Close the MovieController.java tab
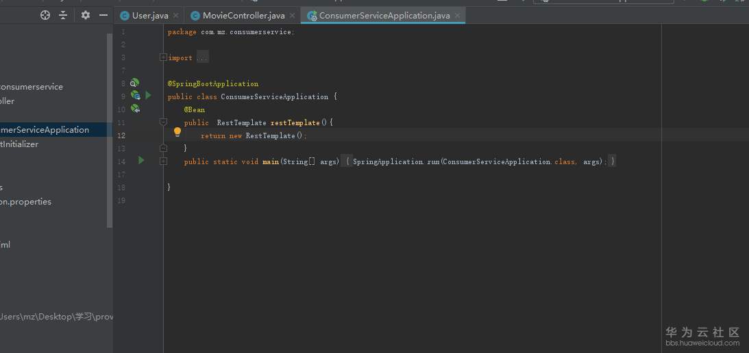This screenshot has width=749, height=353. tap(293, 16)
